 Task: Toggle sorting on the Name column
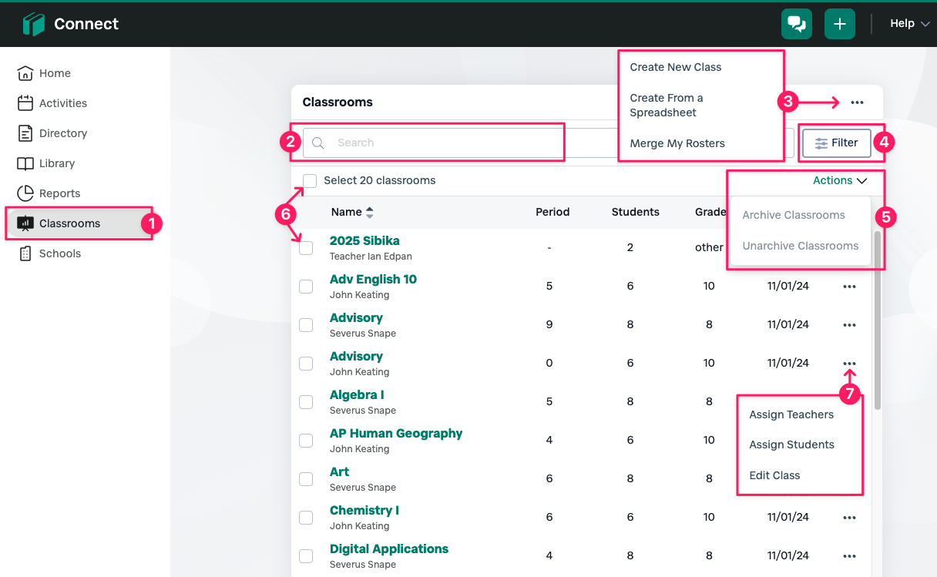tap(352, 212)
